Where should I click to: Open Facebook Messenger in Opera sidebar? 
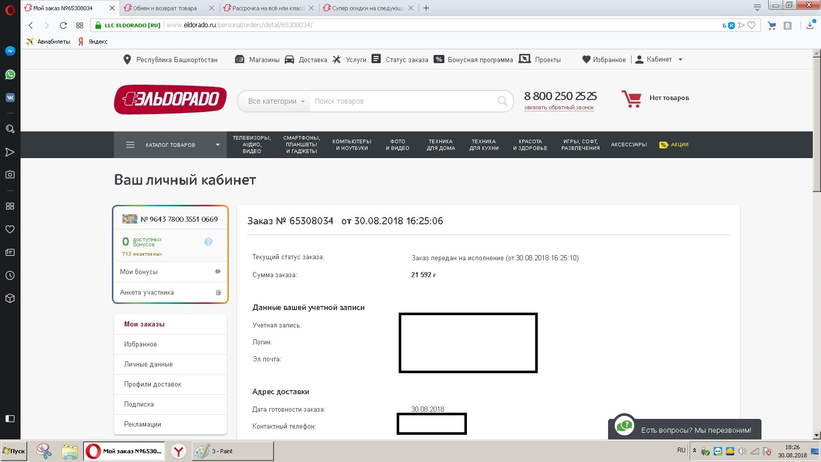coord(10,51)
